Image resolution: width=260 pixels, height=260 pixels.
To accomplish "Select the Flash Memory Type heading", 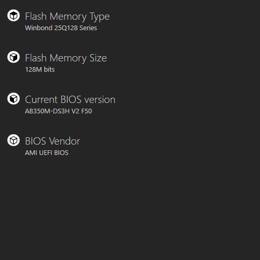I will pyautogui.click(x=68, y=17).
